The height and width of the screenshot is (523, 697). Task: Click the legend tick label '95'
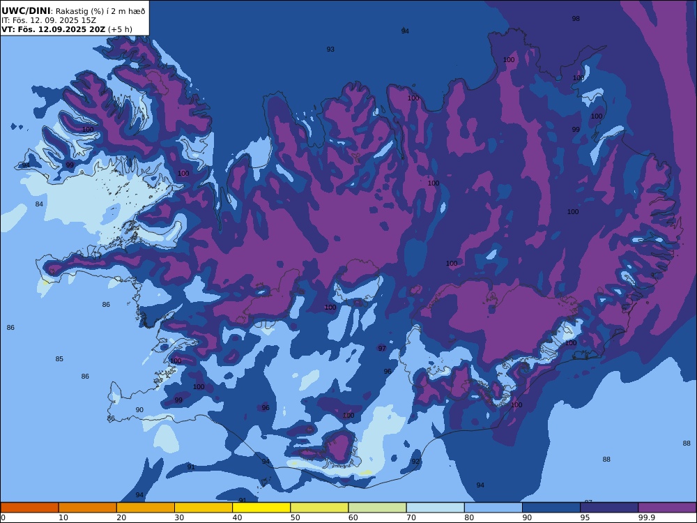click(x=585, y=517)
